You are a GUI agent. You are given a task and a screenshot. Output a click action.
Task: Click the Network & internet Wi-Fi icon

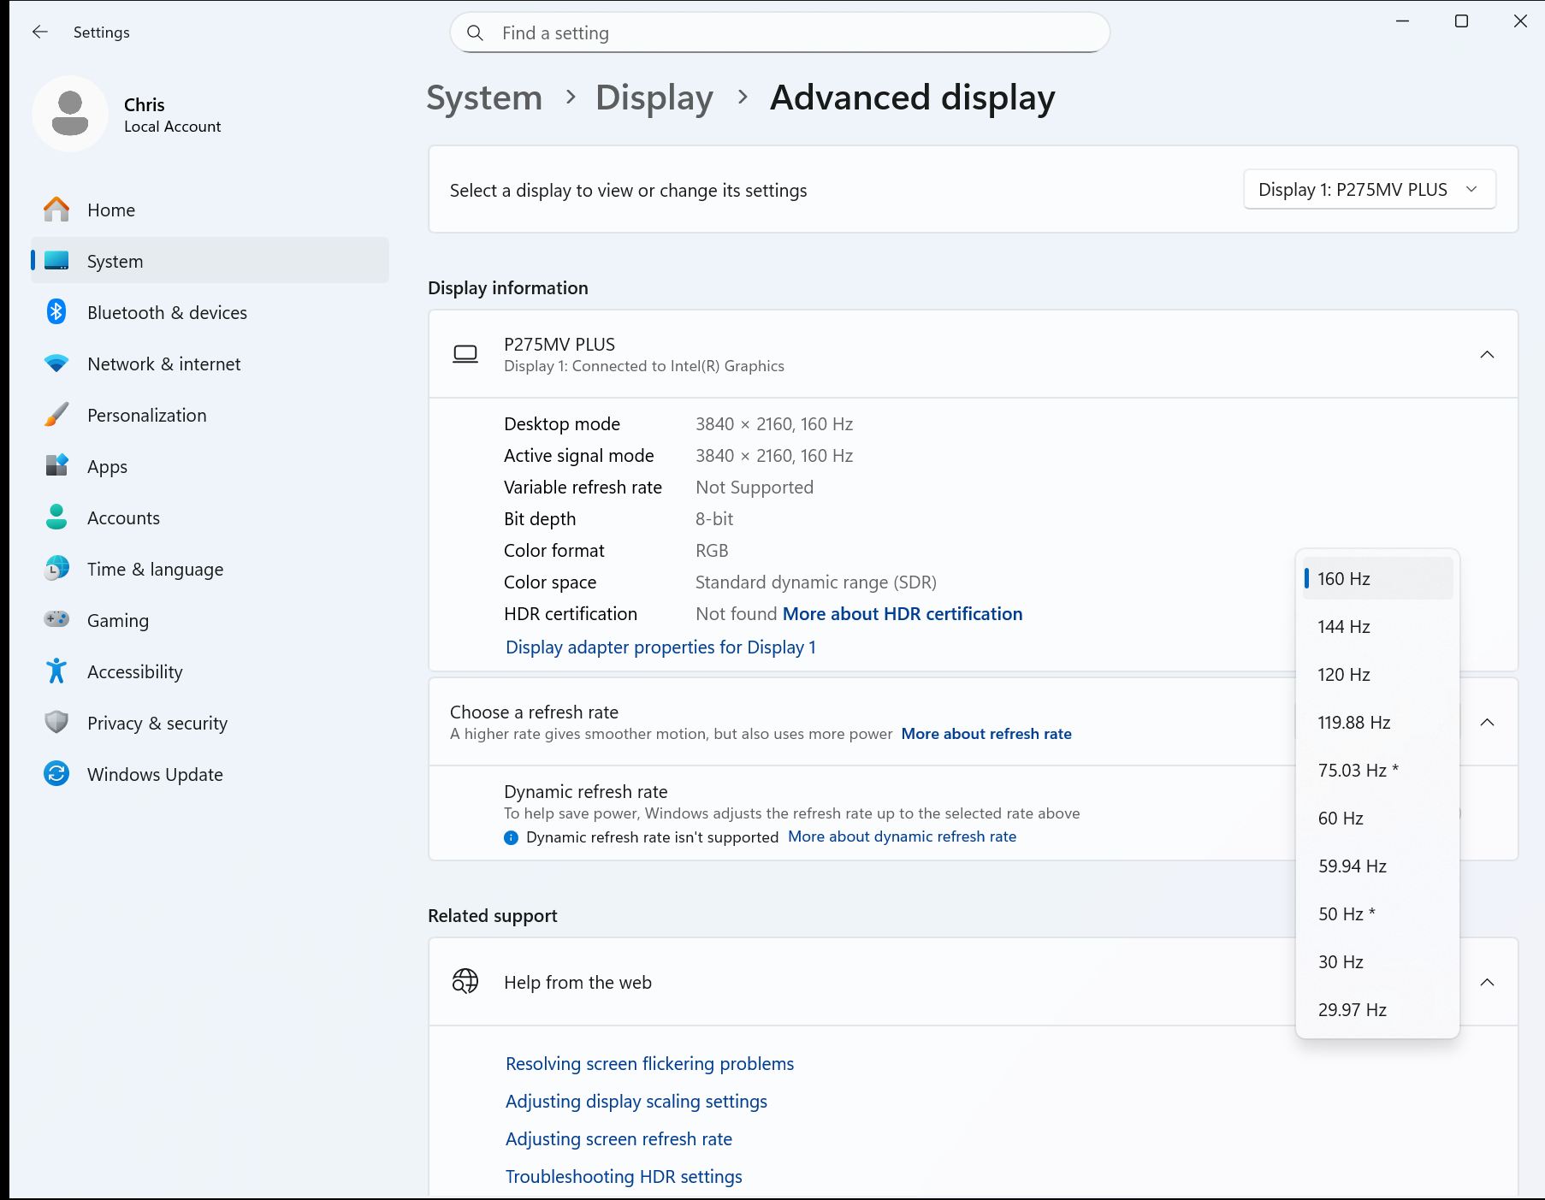click(56, 364)
